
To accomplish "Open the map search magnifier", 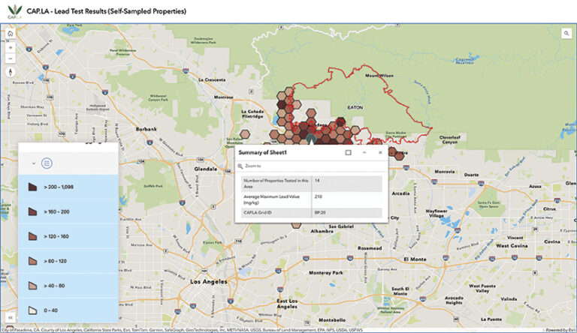I will 566,34.
